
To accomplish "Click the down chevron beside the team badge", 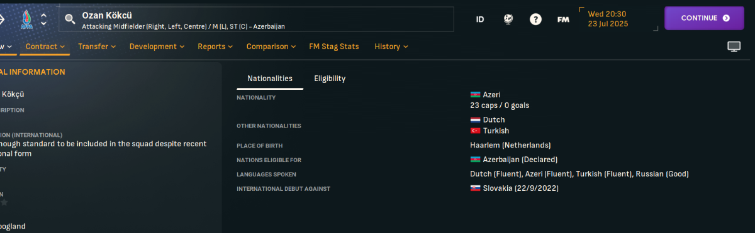I will (43, 24).
